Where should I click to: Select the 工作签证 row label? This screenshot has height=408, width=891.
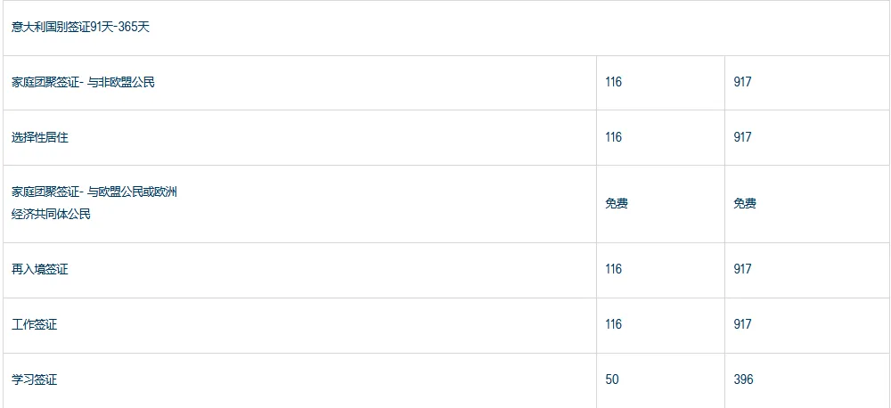pyautogui.click(x=34, y=324)
